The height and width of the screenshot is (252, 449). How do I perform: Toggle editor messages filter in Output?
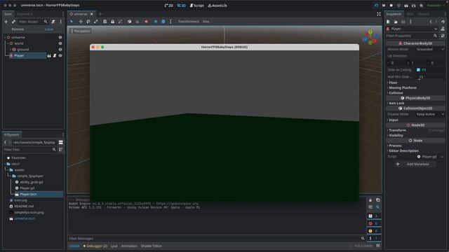(374, 238)
